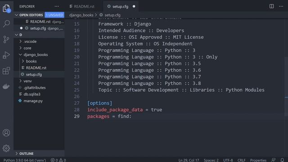
Task: Collapse the Open Editors section
Action: 17,15
